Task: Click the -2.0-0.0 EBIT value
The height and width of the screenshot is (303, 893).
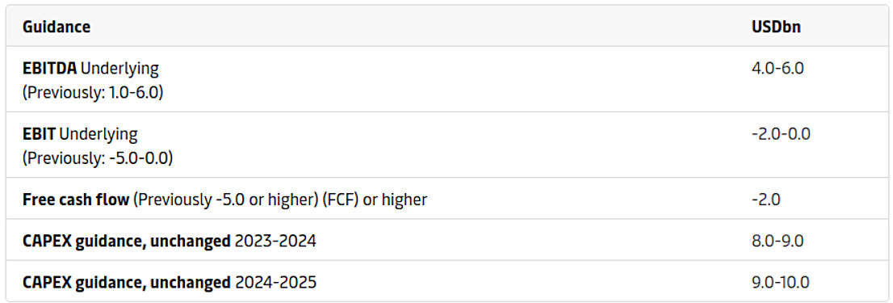Action: pyautogui.click(x=781, y=134)
